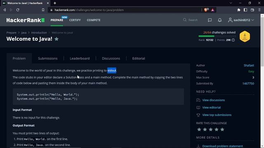Screen dimensions: 264x148
Task: Star the Welcome to Java challenge
Action: pos(57,39)
